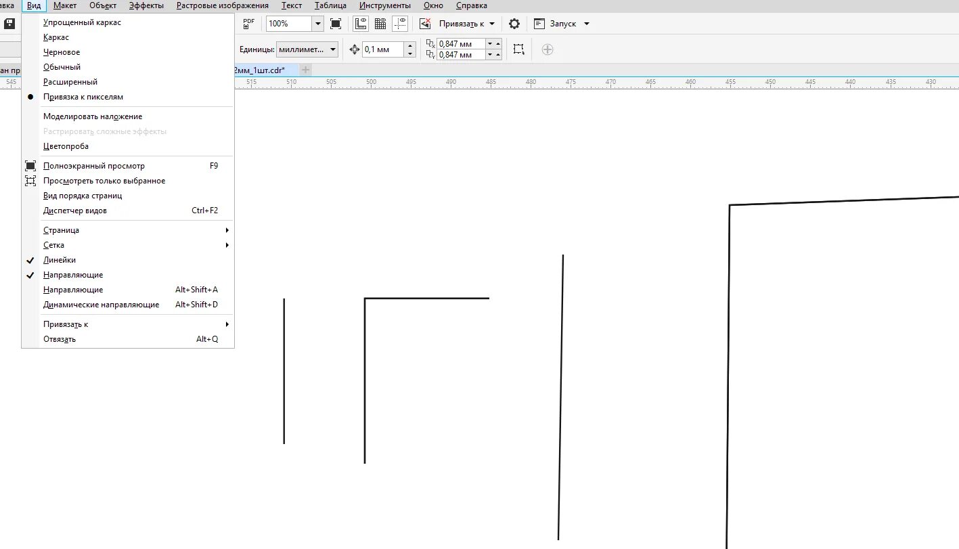The height and width of the screenshot is (549, 959).
Task: Expand the toolbar Привязать к dropdown
Action: coord(491,24)
